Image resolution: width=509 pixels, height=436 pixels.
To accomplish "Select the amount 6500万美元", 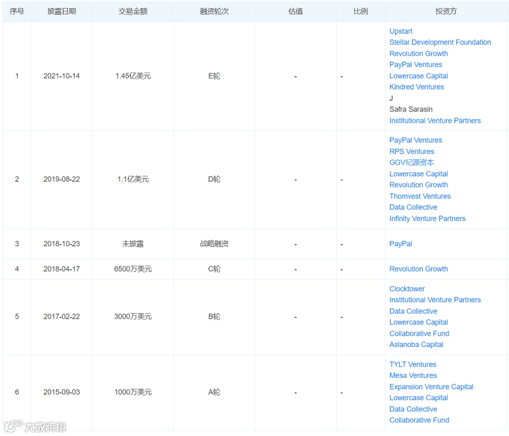I will [x=133, y=269].
